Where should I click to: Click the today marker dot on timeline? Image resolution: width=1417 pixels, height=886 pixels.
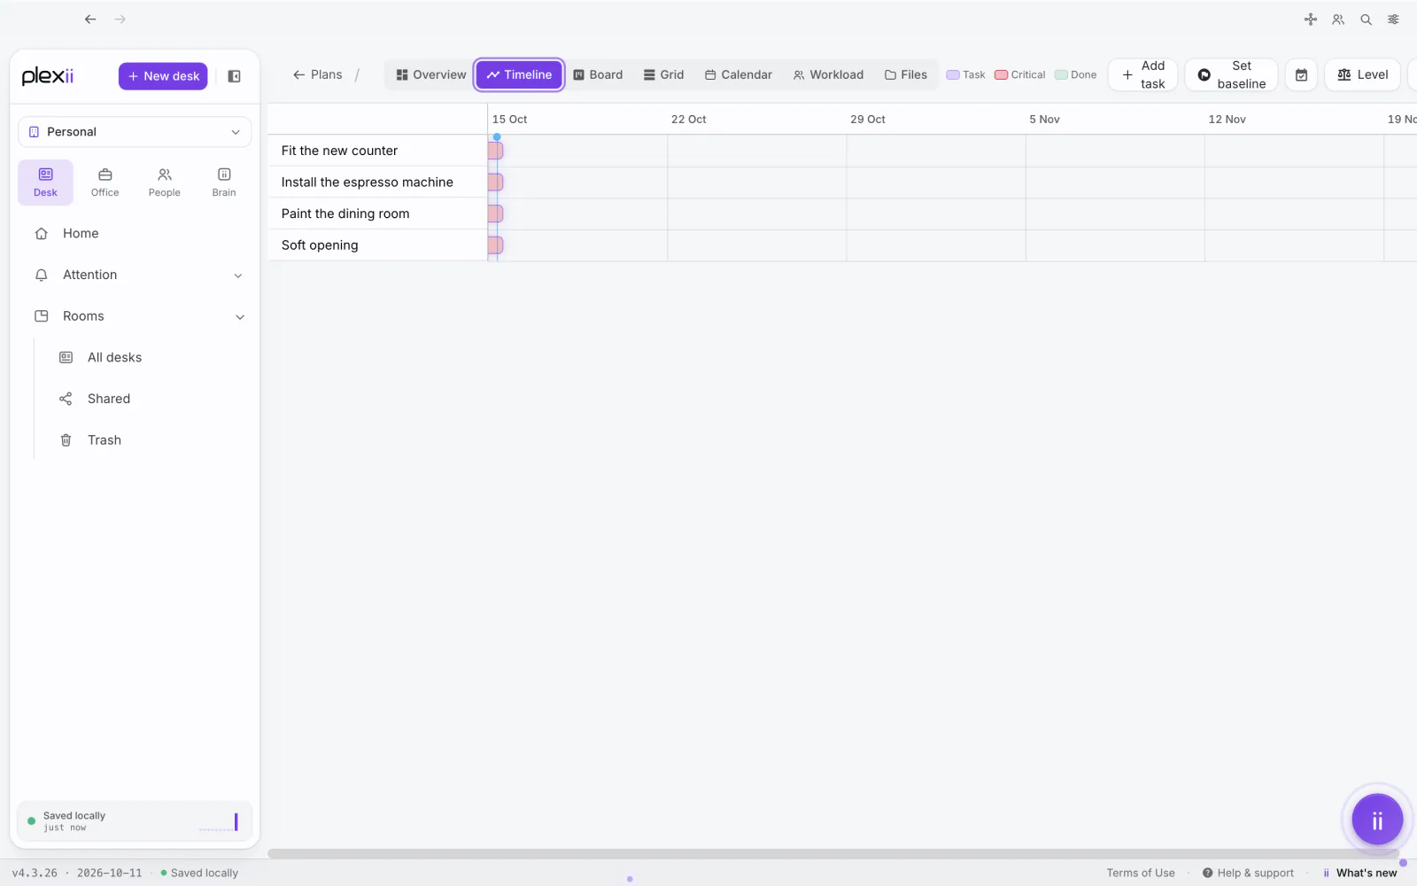[x=497, y=137]
